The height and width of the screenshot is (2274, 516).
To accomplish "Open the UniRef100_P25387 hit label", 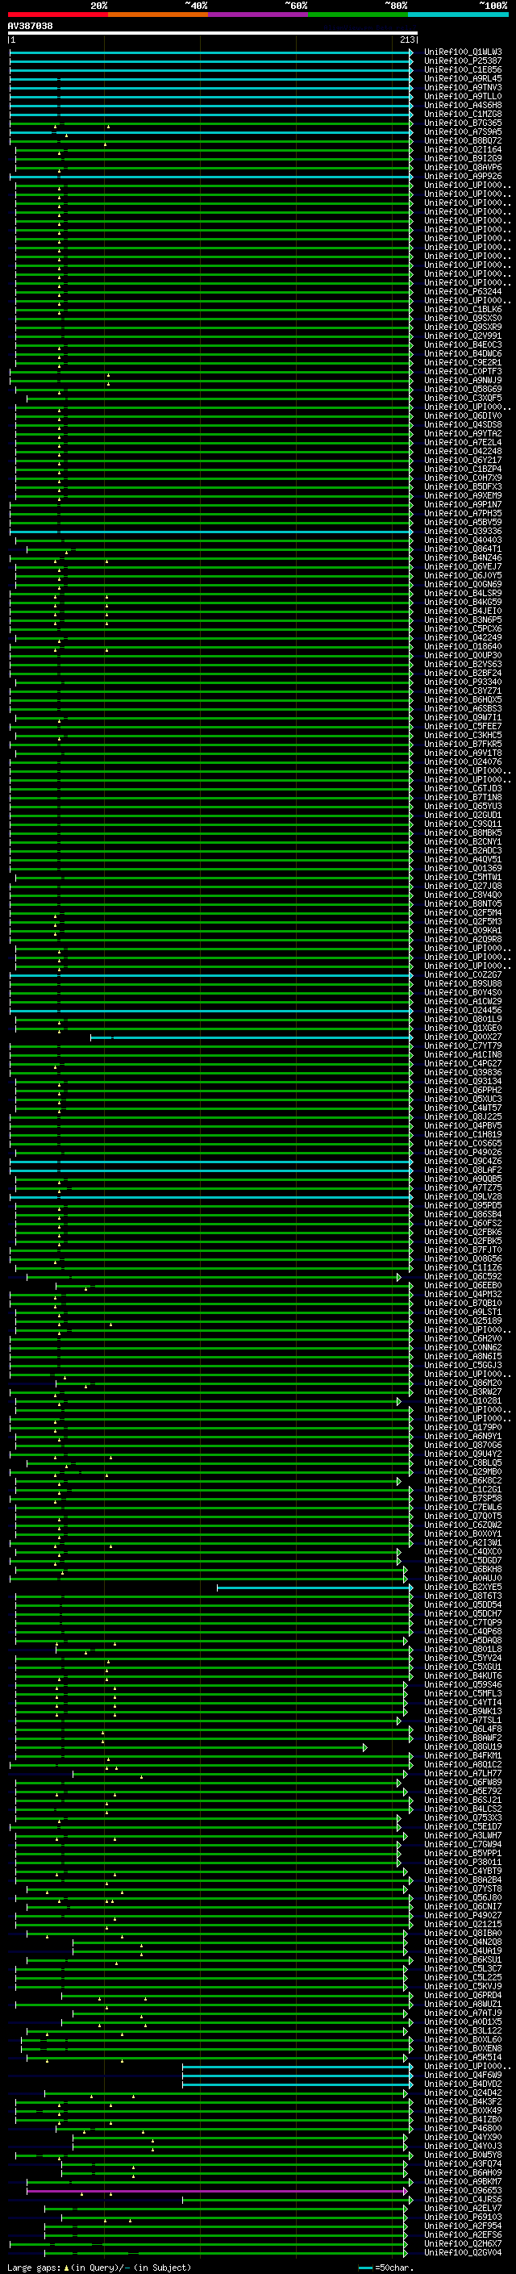I will tap(462, 61).
